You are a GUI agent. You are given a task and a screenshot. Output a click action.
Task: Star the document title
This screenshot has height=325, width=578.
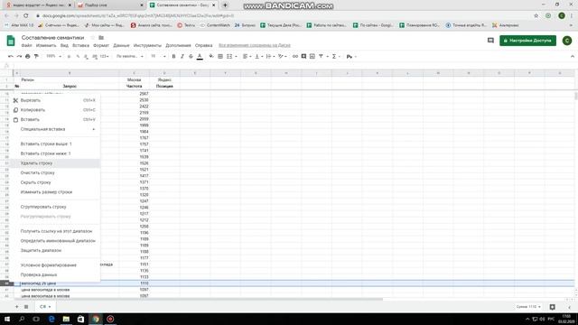(x=92, y=38)
